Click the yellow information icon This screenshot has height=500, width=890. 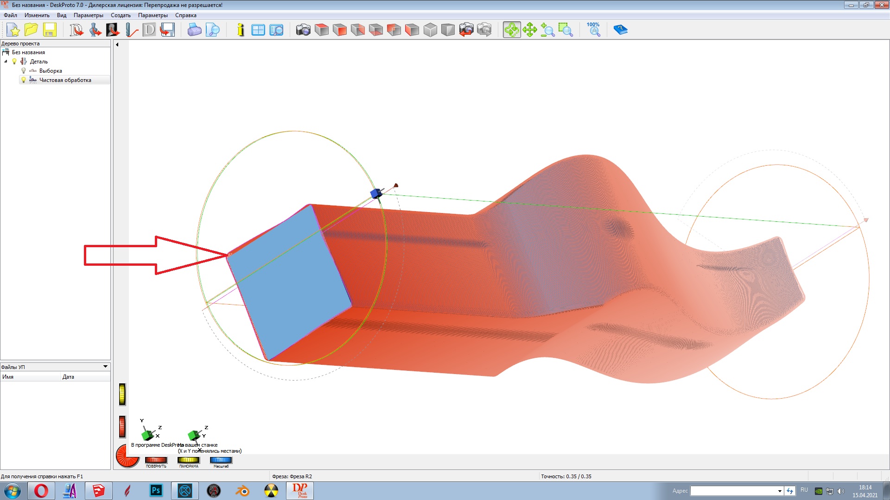[240, 30]
